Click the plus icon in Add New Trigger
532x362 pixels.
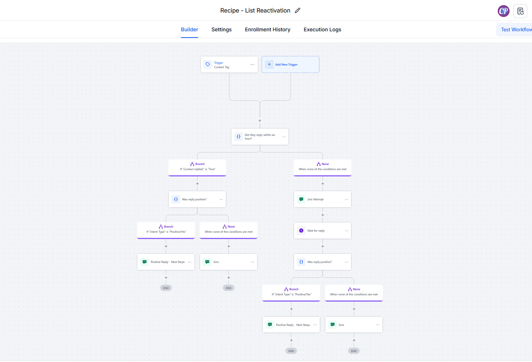click(x=269, y=64)
